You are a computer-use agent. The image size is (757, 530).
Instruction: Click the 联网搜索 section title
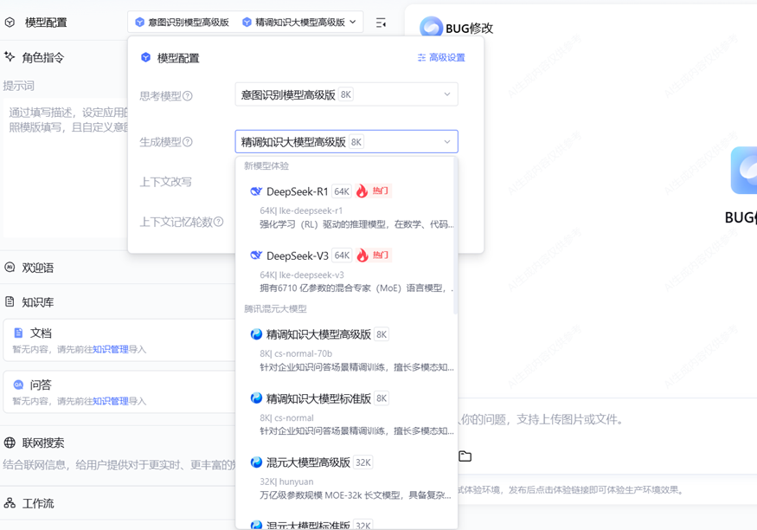coord(43,443)
